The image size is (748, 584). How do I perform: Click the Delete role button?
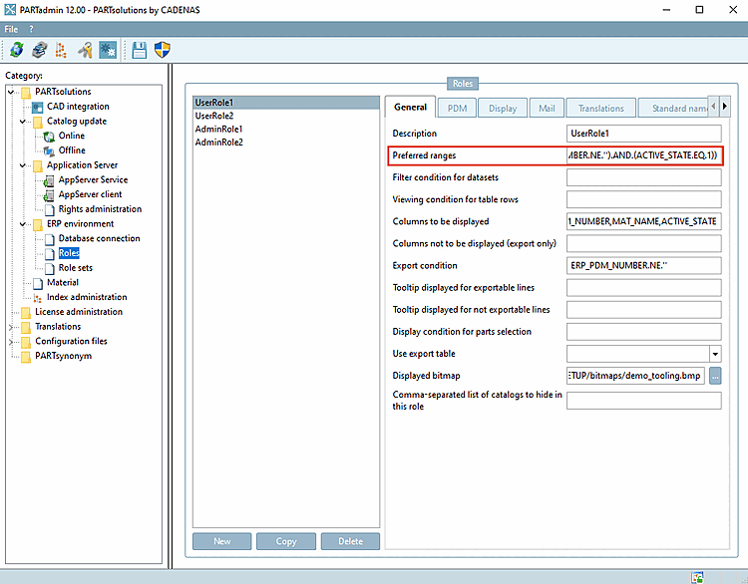[x=350, y=541]
